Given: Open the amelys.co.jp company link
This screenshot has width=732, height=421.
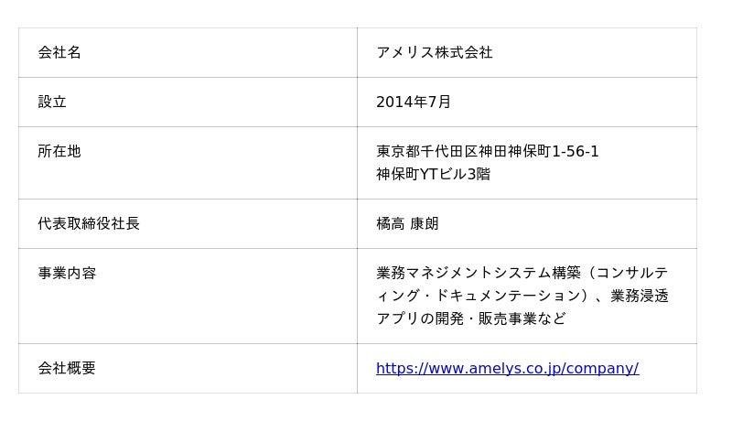Looking at the screenshot, I should 507,368.
